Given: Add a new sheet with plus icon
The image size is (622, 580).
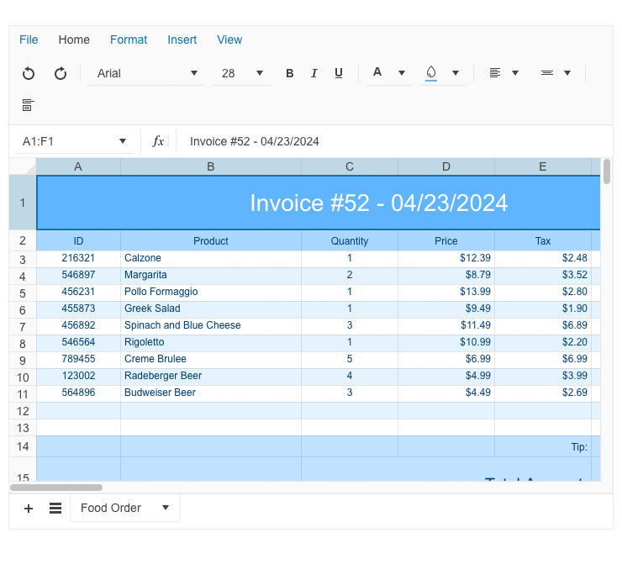Looking at the screenshot, I should pyautogui.click(x=29, y=509).
